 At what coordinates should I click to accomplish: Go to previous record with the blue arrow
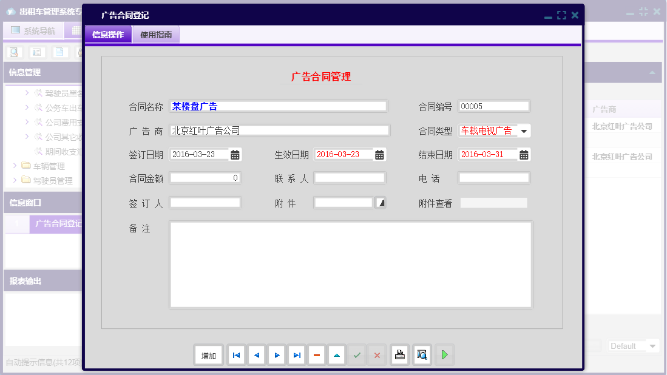tap(256, 355)
